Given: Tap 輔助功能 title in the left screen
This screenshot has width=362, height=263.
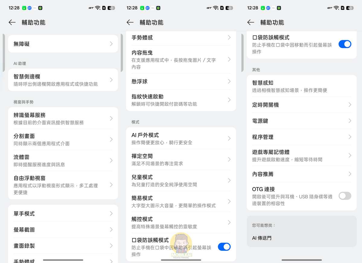Looking at the screenshot, I should tap(33, 22).
